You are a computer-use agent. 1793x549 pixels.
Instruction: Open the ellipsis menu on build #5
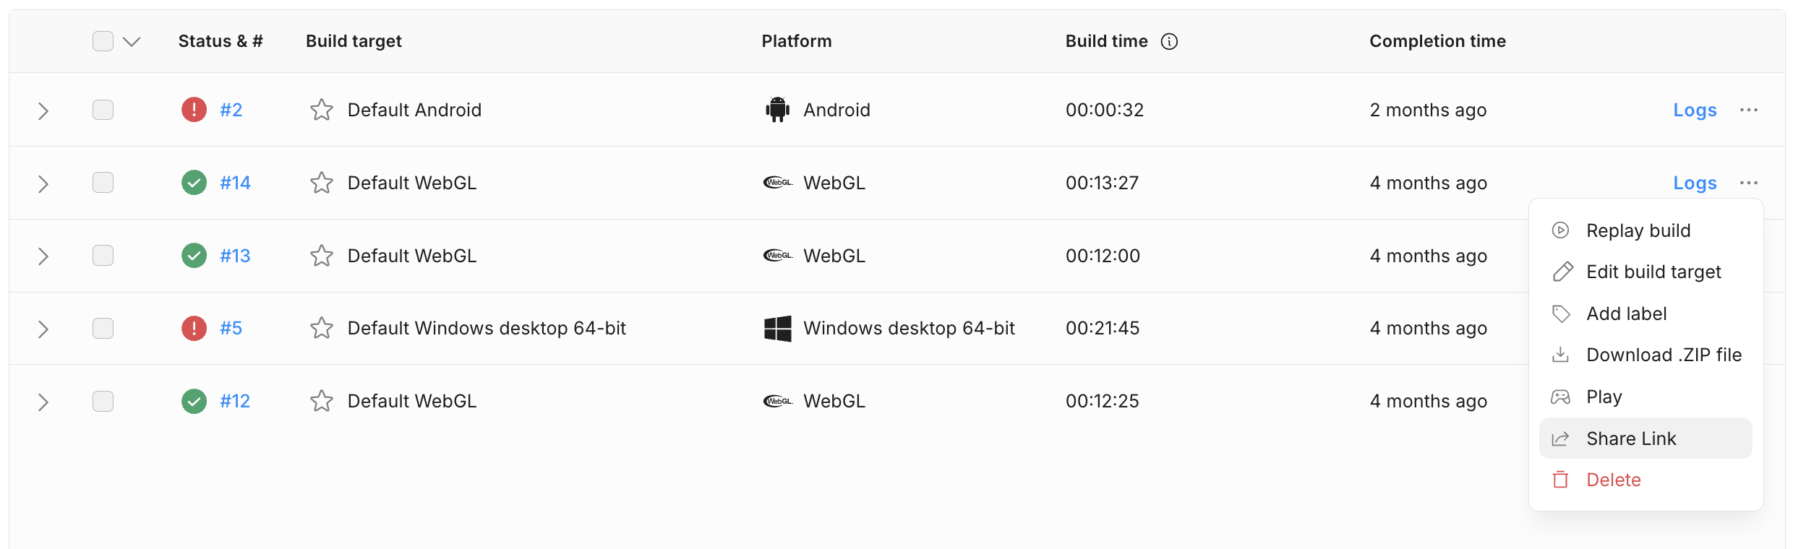coord(1750,327)
